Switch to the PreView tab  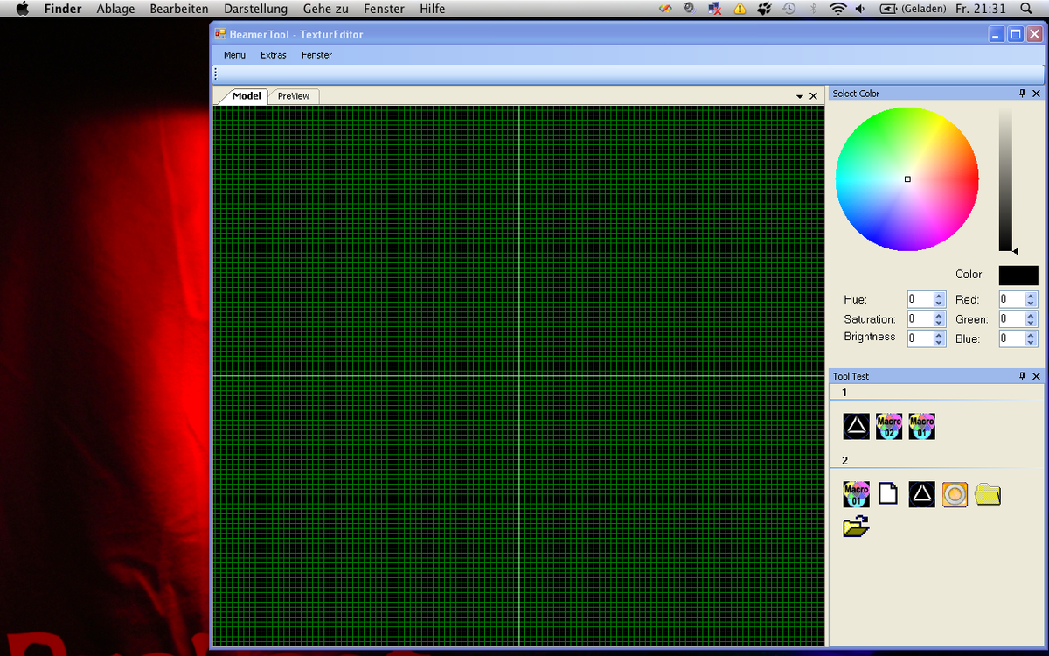click(293, 95)
